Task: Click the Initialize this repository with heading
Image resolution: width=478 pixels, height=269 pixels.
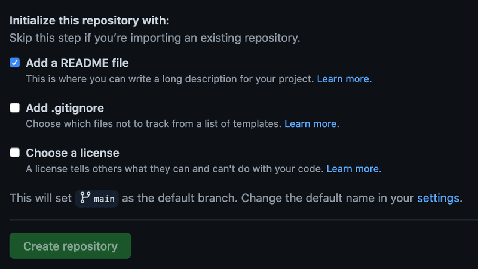Action: coord(90,20)
